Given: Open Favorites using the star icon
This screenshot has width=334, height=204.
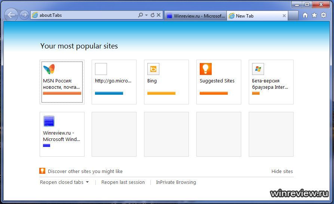Looking at the screenshot, I should [314, 15].
